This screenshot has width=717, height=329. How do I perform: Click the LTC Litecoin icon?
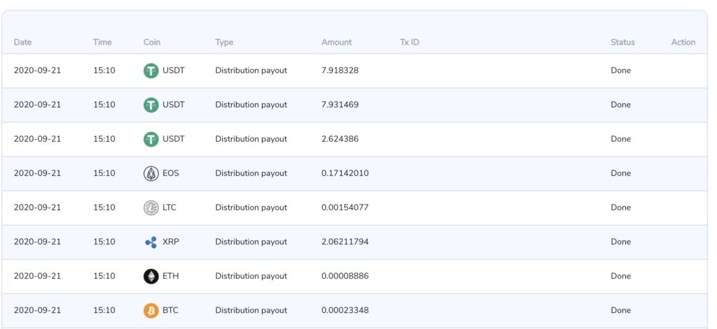tap(151, 207)
